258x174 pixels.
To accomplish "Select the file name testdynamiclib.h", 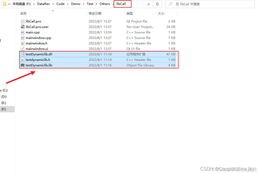I will (x=38, y=60).
